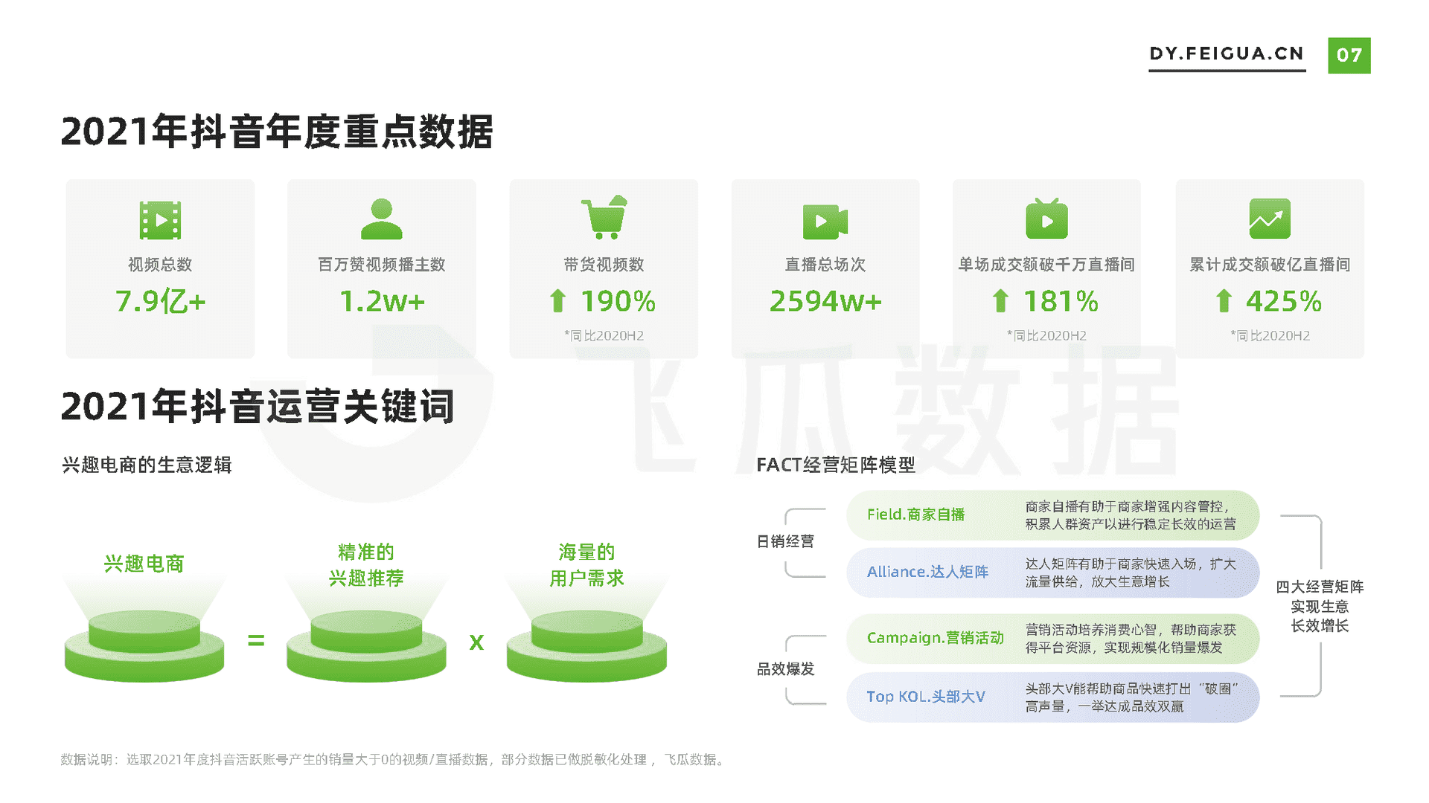Click the 累计成交额破亿直播间 label

pyautogui.click(x=1270, y=265)
